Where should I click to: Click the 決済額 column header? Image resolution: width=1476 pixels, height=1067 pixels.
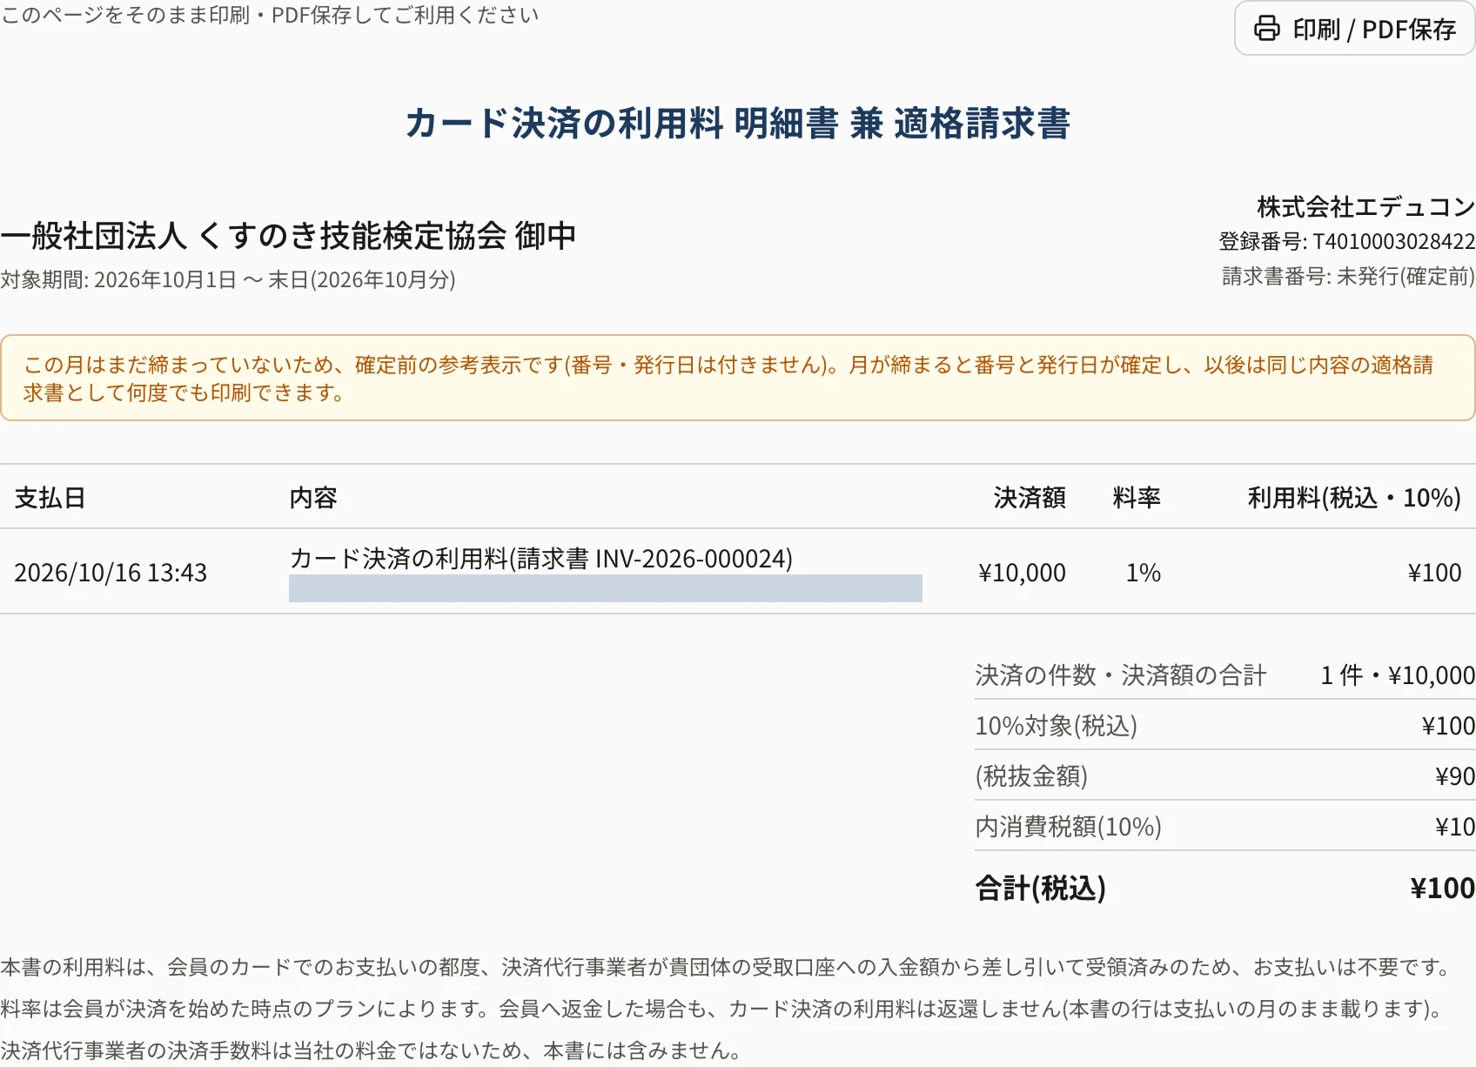(x=1030, y=498)
